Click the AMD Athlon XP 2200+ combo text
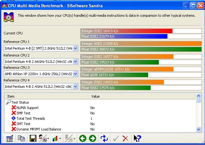The width and height of the screenshot is (205, 145). coord(38,74)
